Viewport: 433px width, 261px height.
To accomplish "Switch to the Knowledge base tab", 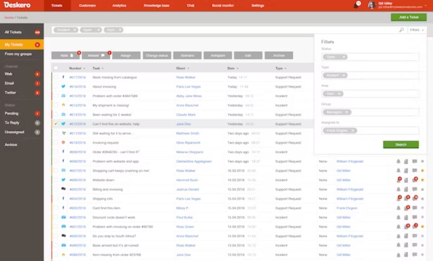I will coord(156,6).
